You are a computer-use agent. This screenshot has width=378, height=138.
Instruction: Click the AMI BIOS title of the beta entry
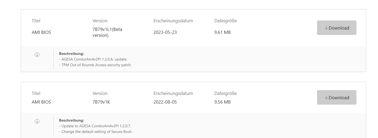[x=41, y=32]
